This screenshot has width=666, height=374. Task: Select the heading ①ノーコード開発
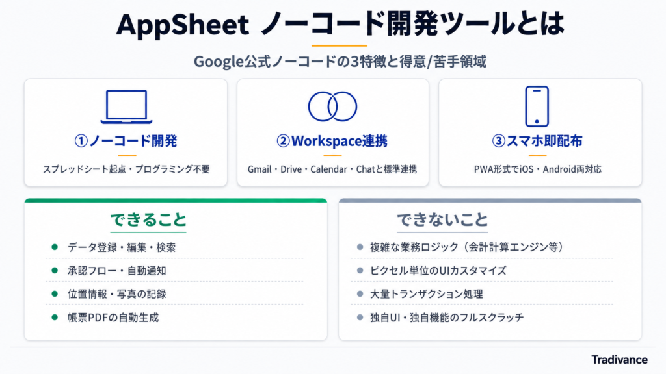pos(126,141)
